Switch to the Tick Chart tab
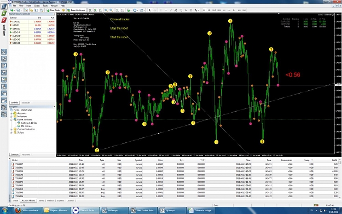This screenshot has width=342, height=214. pos(26,102)
